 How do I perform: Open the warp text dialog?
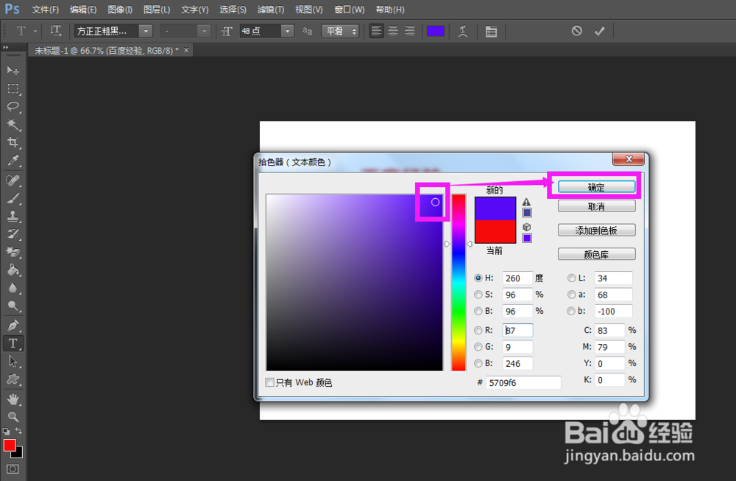(463, 31)
